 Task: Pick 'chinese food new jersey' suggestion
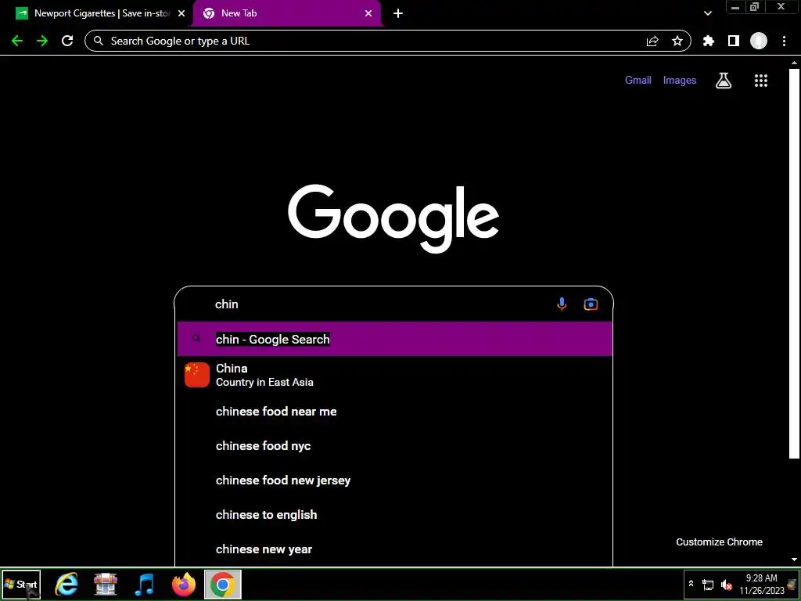pyautogui.click(x=394, y=480)
